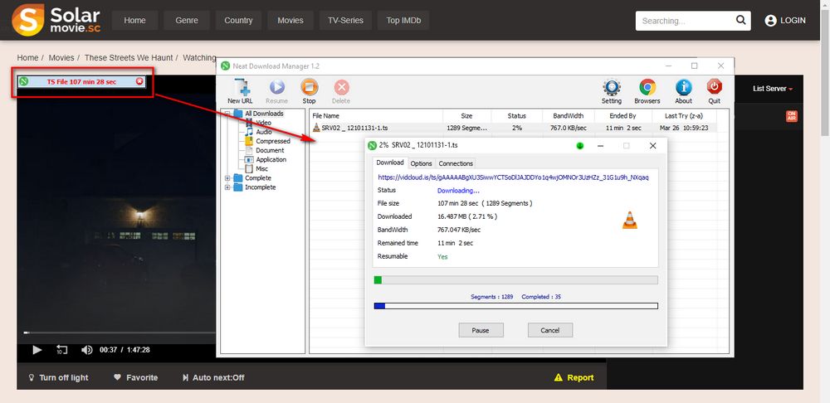Toggle Auto next setting
Viewport: 830px width, 403px height.
click(213, 377)
